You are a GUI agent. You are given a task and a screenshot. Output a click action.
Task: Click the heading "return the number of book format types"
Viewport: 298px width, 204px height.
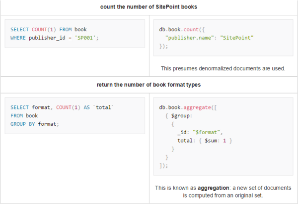point(149,85)
